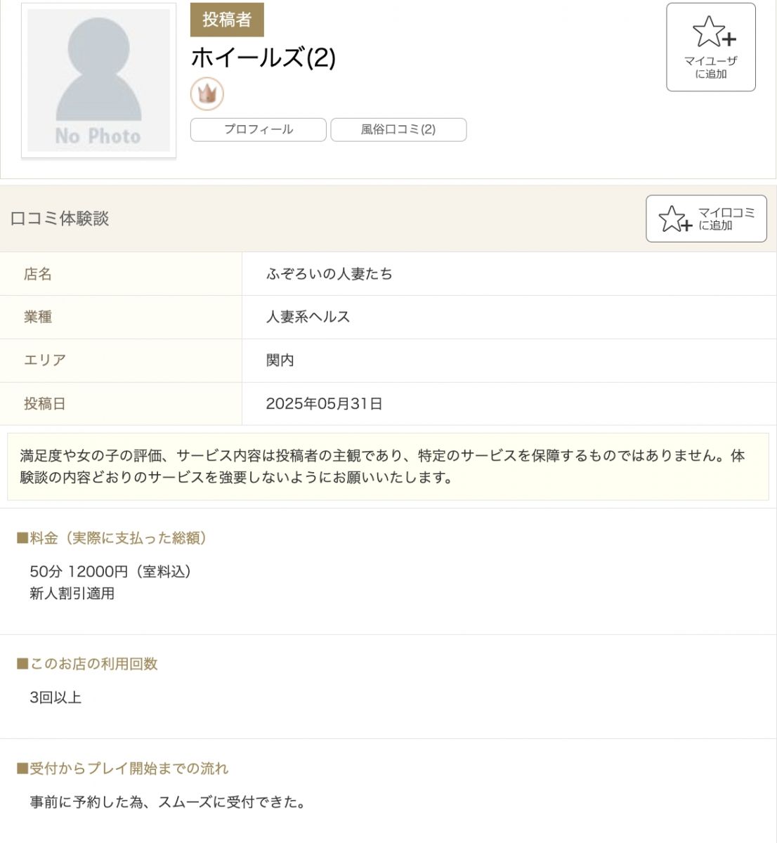Select the 人妻系ヘルス category value
777x843 pixels.
[x=308, y=317]
